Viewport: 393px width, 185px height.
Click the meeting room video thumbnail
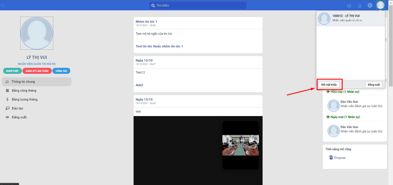(x=240, y=145)
